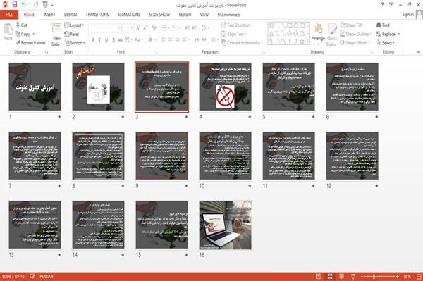Switch to Slide Sorter view in status bar
The image size is (423, 281).
(330, 276)
